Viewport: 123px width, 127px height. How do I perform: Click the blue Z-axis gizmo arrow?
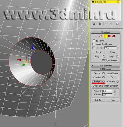point(32,47)
